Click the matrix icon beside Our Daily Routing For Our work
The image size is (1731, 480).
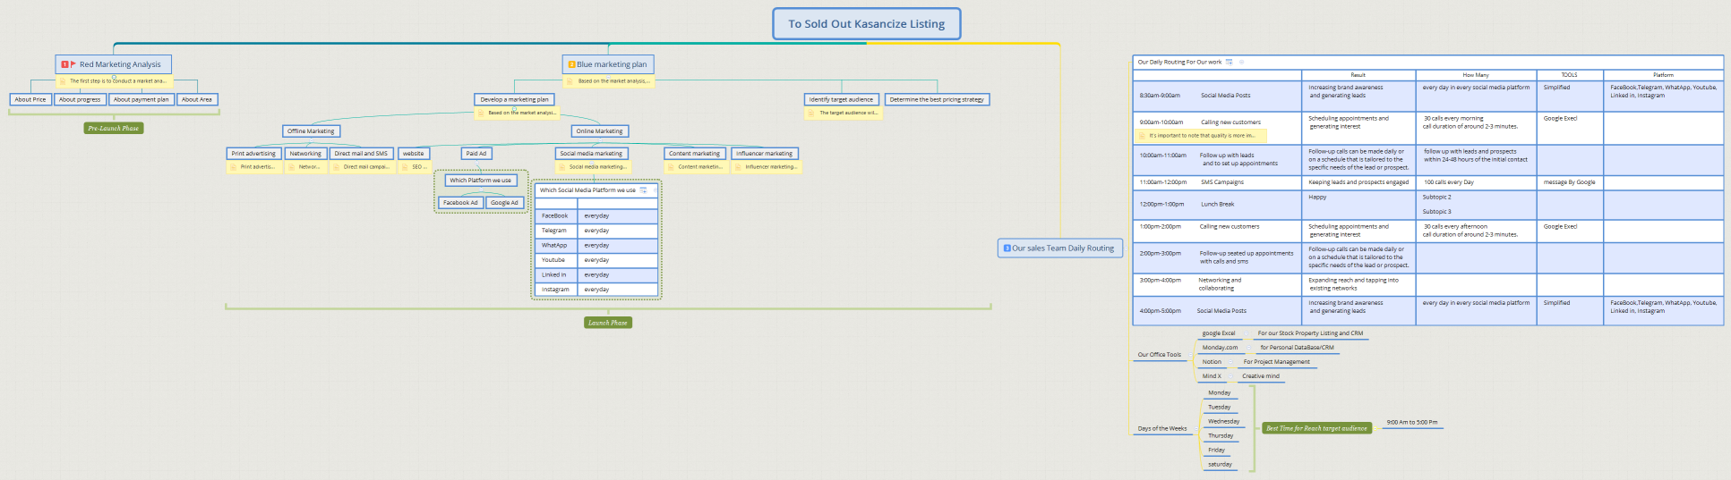point(1229,62)
